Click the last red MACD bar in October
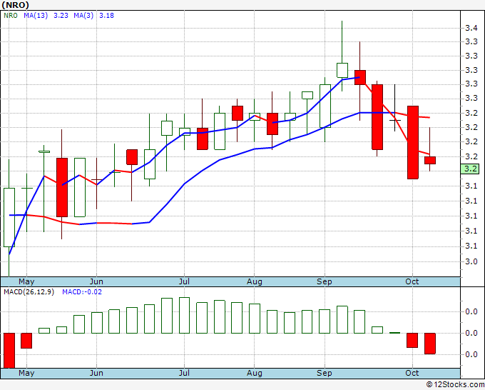Screen dimensions: 485x390 click(430, 344)
